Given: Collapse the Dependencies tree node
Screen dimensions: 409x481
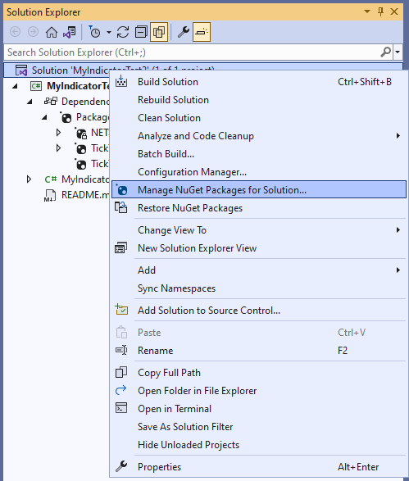Looking at the screenshot, I should (30, 102).
